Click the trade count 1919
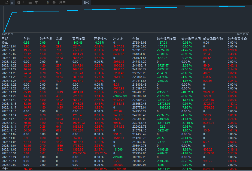 pos(60,92)
